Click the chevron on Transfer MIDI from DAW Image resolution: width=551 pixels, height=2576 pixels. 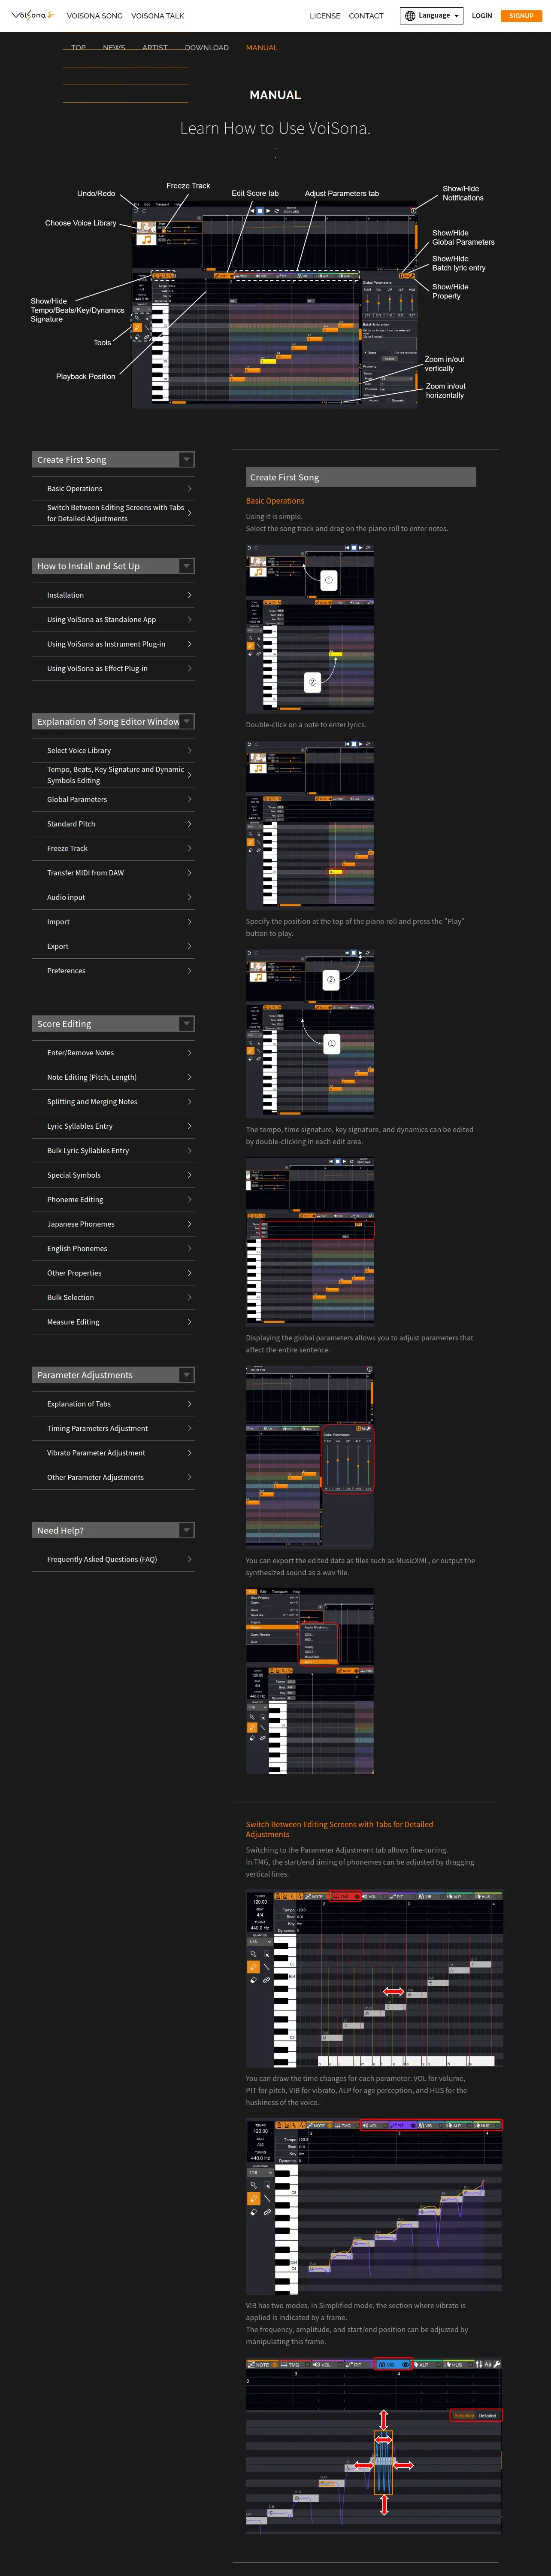click(x=190, y=873)
